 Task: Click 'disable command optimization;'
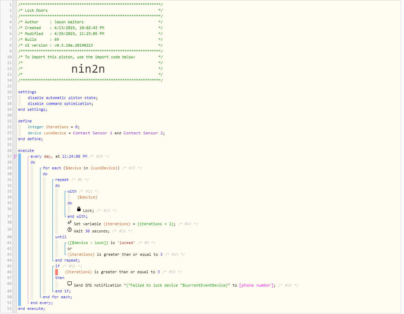click(61, 104)
